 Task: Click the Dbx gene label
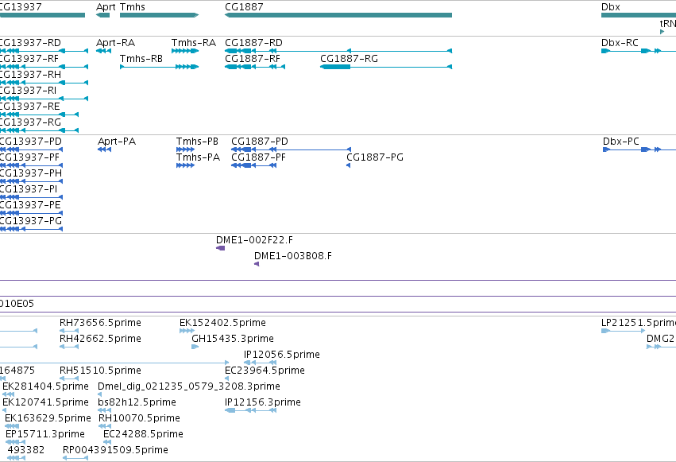coord(611,7)
